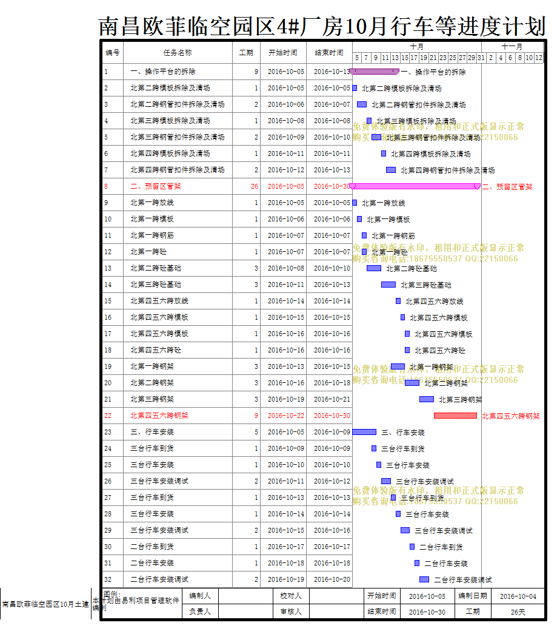Click the empty field next to 审核人
Screen dimensions: 560x634
coord(336,612)
